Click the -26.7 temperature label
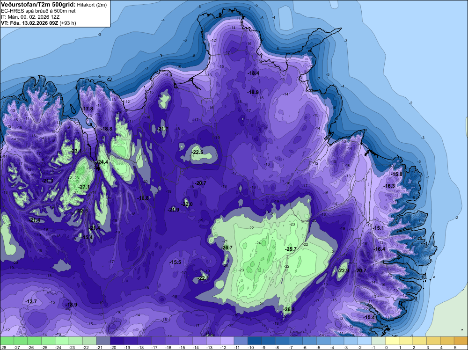Viewport: 468px width, 350px height. click(x=227, y=248)
